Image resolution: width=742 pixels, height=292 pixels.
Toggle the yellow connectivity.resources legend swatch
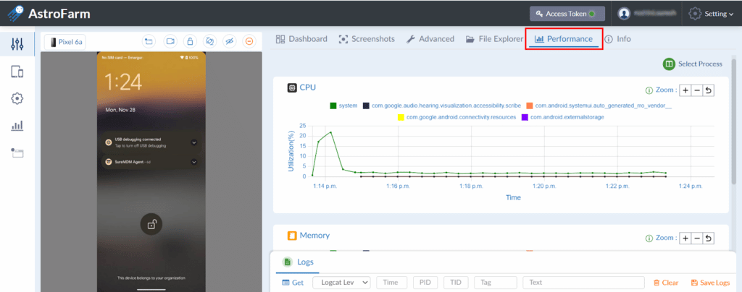400,117
